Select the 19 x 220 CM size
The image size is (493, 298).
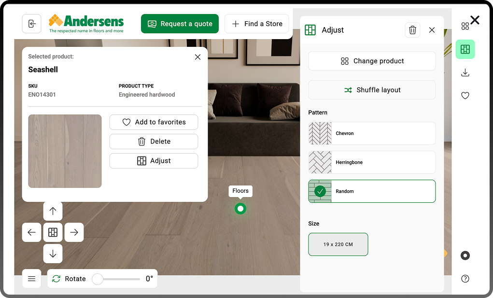pos(338,244)
